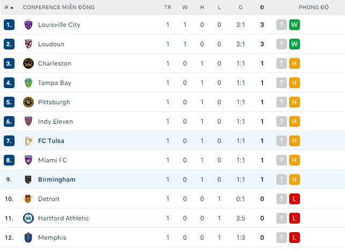Image resolution: width=345 pixels, height=251 pixels.
Task: Click the FC Tulsa team crest
Action: coord(28,141)
